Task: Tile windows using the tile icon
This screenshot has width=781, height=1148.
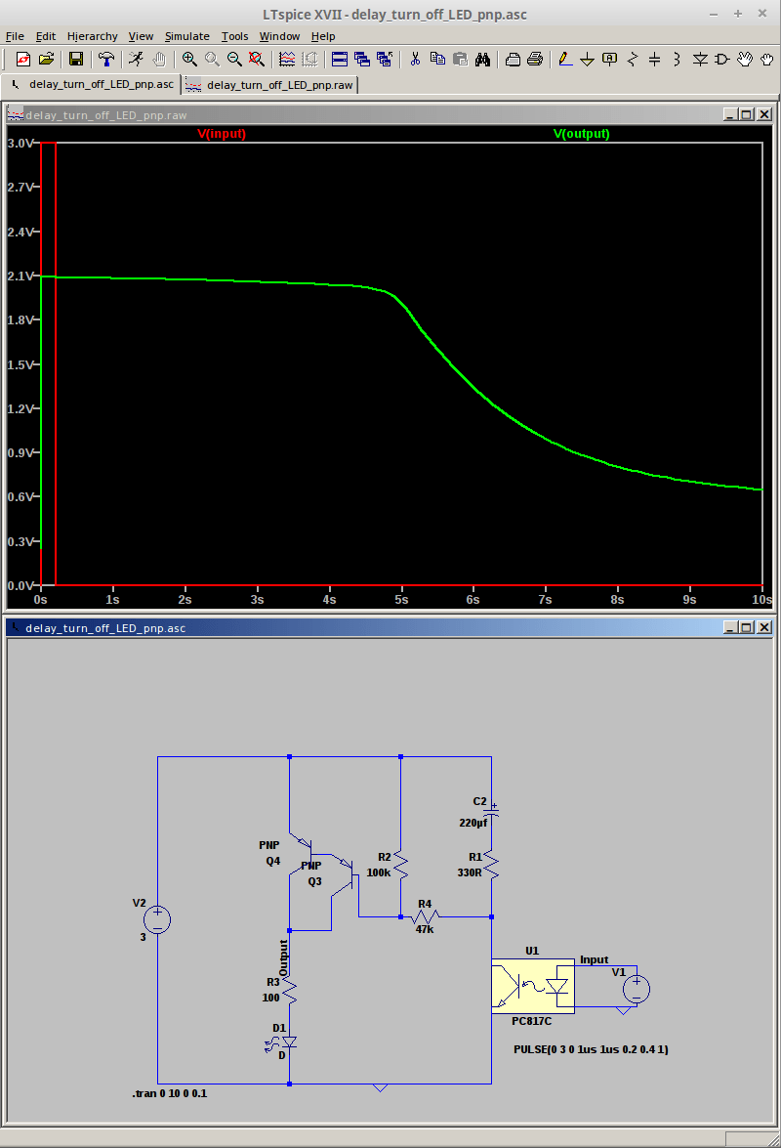Action: (340, 60)
